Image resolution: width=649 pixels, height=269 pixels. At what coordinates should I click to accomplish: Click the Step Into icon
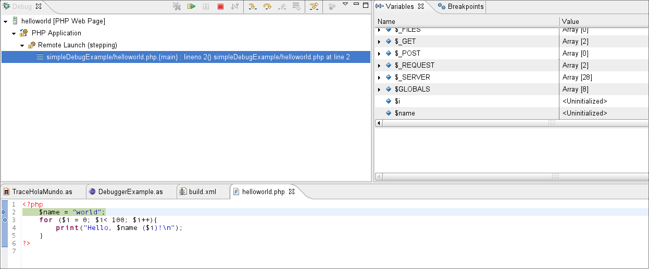point(253,7)
